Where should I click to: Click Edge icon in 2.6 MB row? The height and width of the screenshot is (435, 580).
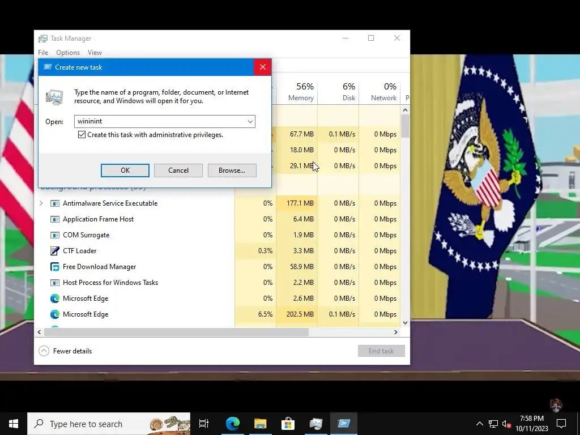click(x=55, y=298)
